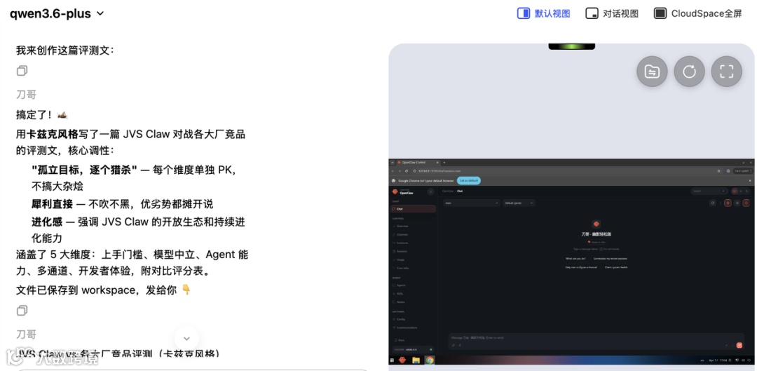Open Config in the OpenClaw sidebar
Image resolution: width=757 pixels, height=371 pixels.
tap(414, 319)
